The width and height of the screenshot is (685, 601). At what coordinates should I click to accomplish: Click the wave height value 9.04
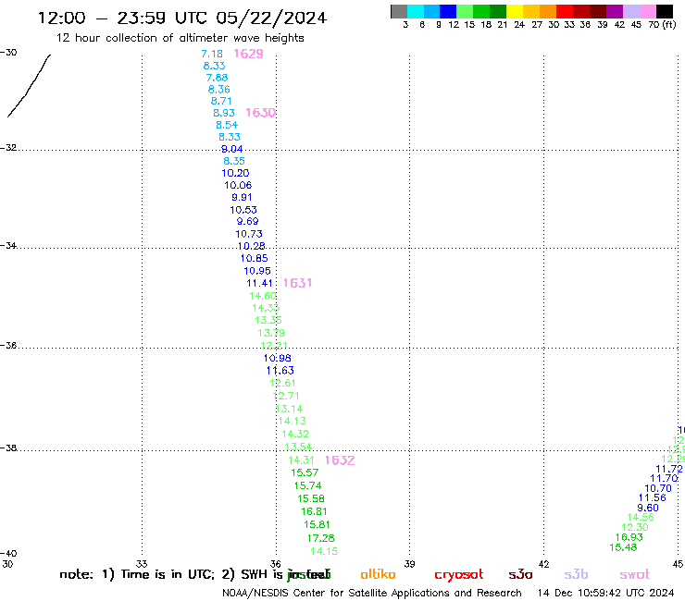[x=232, y=149]
